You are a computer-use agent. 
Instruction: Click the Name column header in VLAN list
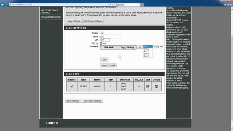pos(97,80)
